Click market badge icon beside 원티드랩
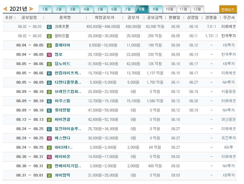Image resolution: width=244 pixels, height=184 pixels. click(x=49, y=36)
